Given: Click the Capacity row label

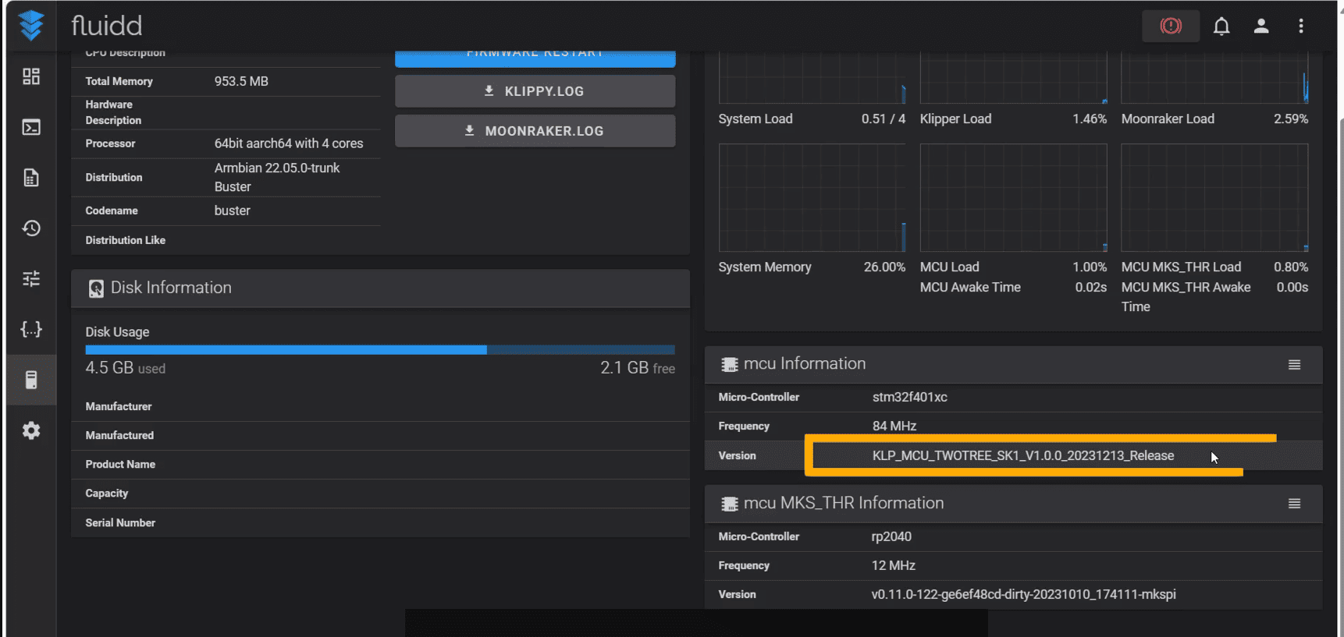Looking at the screenshot, I should 106,493.
